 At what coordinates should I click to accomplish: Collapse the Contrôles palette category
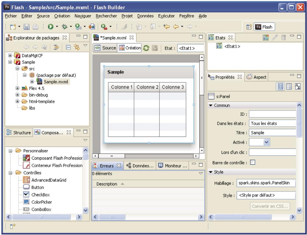(x=11, y=173)
